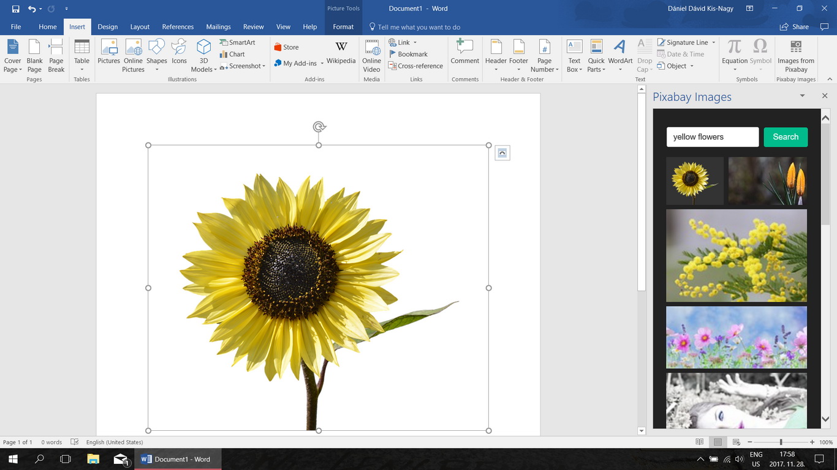Insert an Online Video
The image size is (837, 470).
(x=371, y=56)
